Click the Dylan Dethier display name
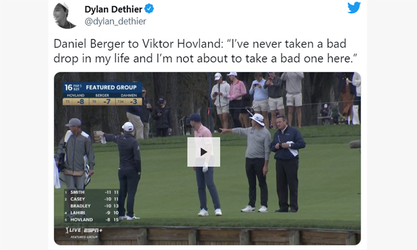Image resolution: width=417 pixels, height=250 pixels. point(113,9)
